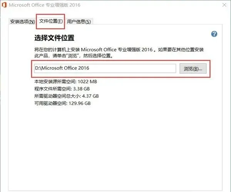This screenshot has height=192, width=231.
Task: Click the Office logo in title bar
Action: [x=4, y=5]
